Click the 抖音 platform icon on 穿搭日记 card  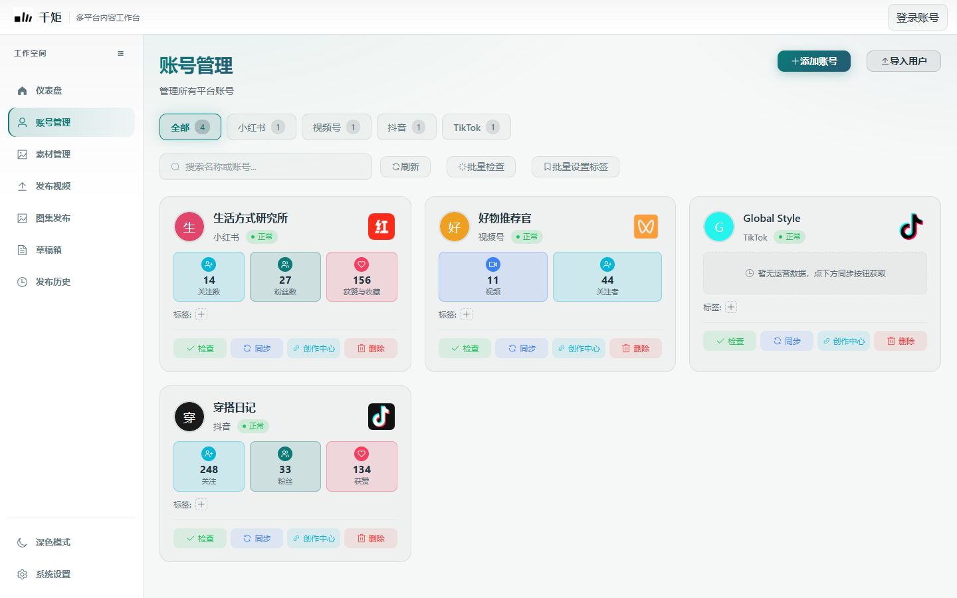(381, 417)
